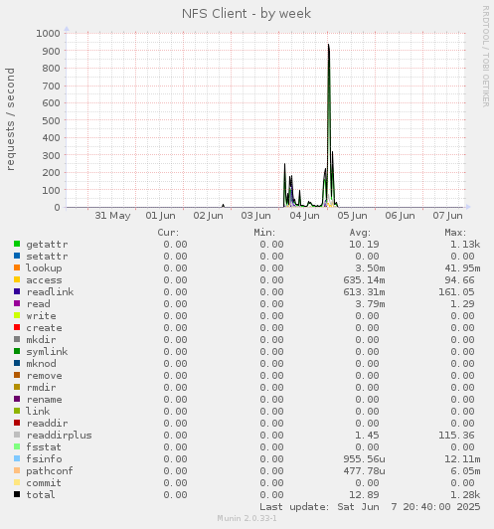
Task: Click the fsinfo light blue swatch
Action: 17,458
